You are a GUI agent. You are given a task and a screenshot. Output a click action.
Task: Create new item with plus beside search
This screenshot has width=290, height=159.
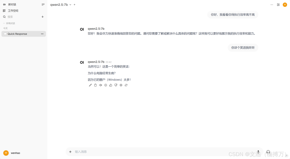click(42, 17)
